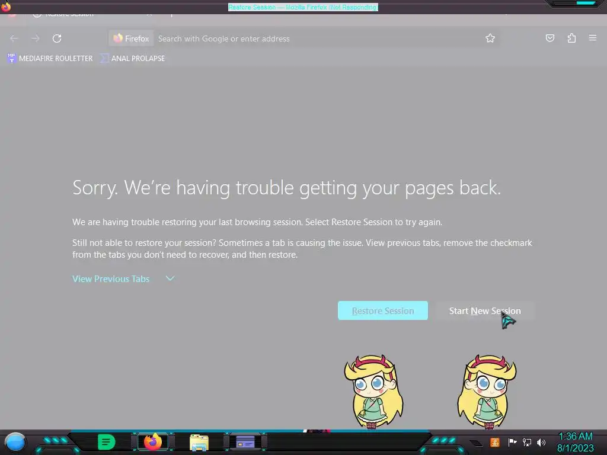Open the clock showing 1:36 AM
This screenshot has height=455, width=607.
point(575,442)
